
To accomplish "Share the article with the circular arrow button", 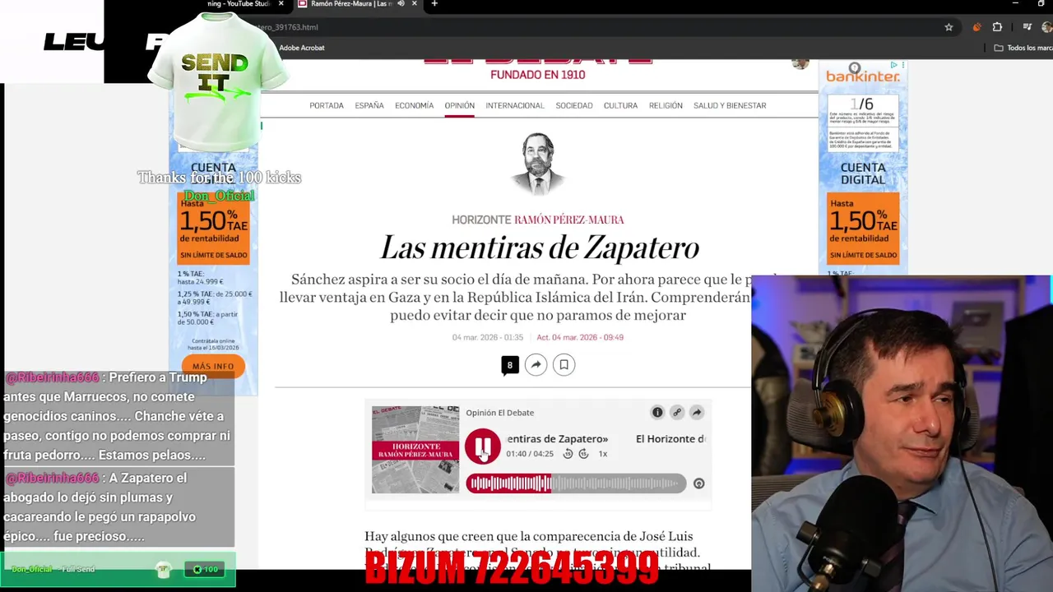I will (536, 365).
